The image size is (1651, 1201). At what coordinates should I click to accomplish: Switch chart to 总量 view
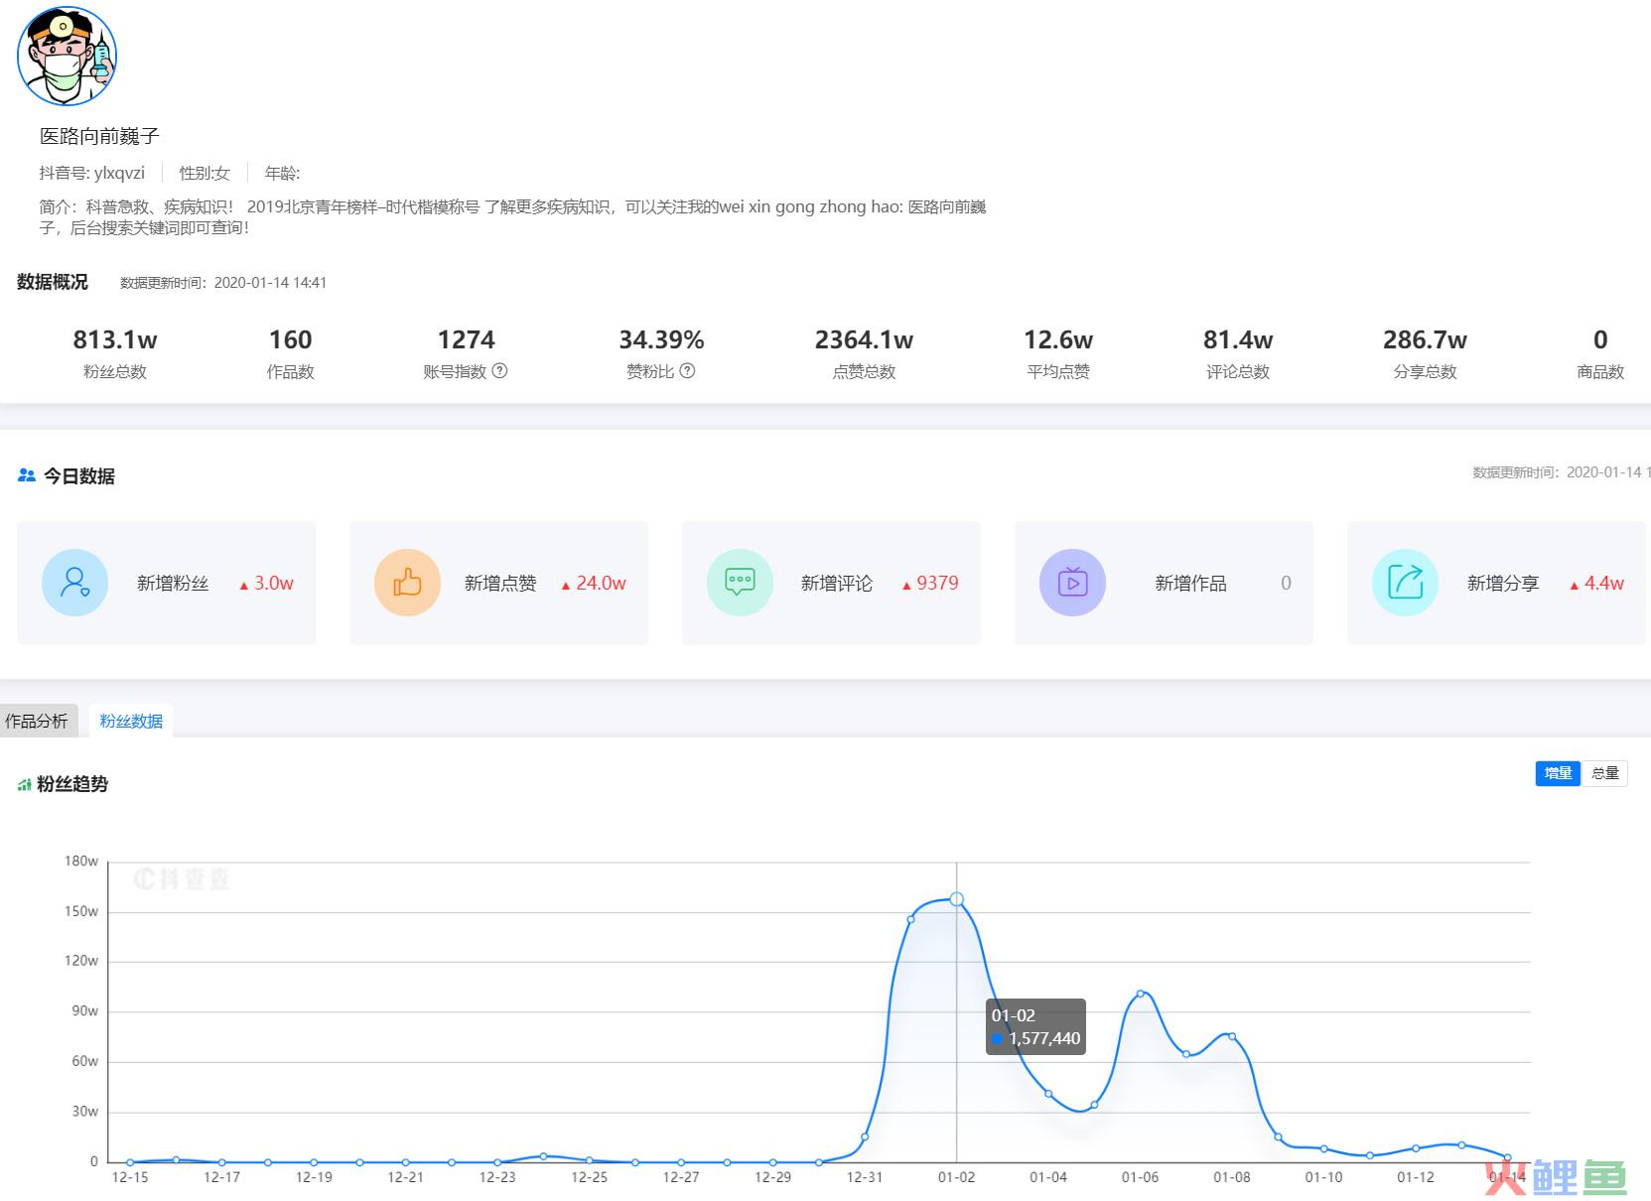[x=1604, y=773]
